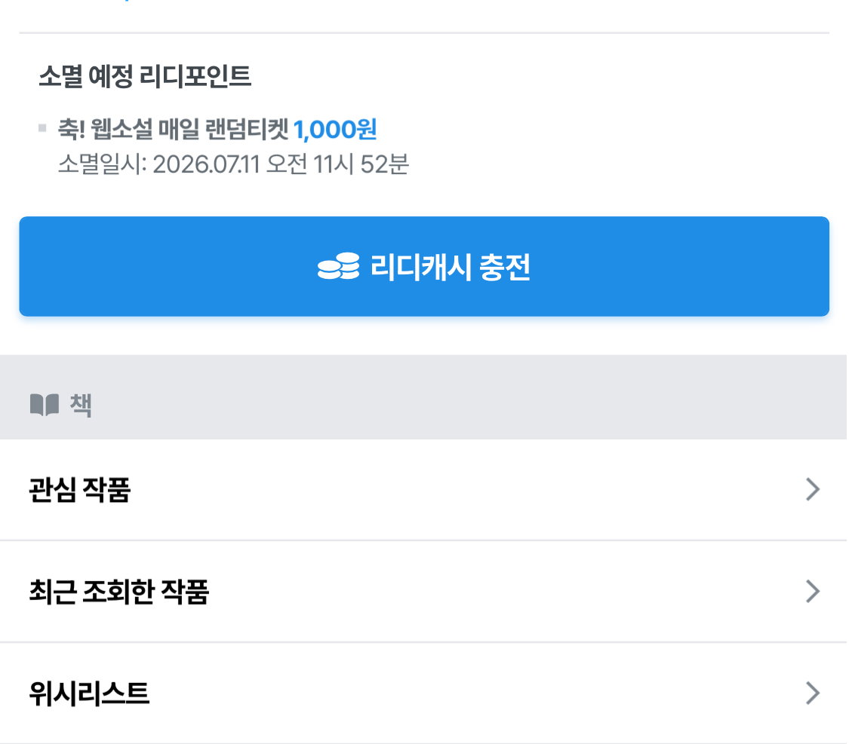Image resolution: width=849 pixels, height=744 pixels.
Task: Click the 소멸일시 label text
Action: click(103, 164)
